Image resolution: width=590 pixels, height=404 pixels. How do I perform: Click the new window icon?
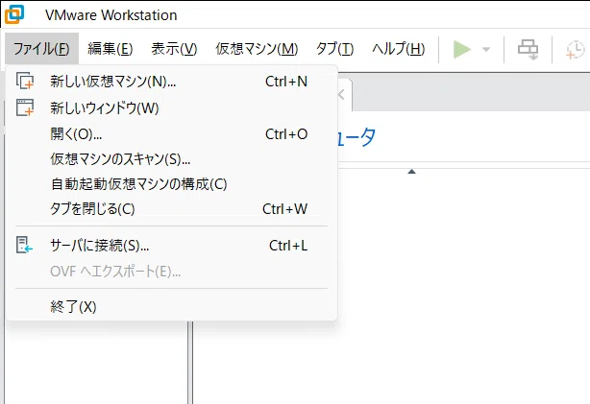(25, 107)
